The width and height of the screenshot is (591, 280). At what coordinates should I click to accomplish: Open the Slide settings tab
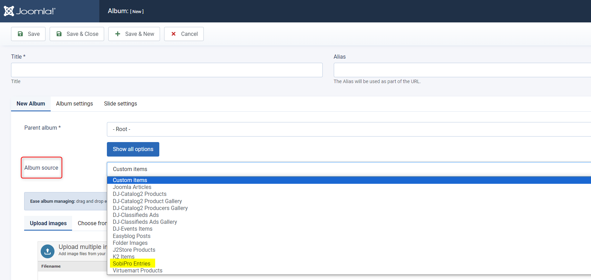coord(121,104)
